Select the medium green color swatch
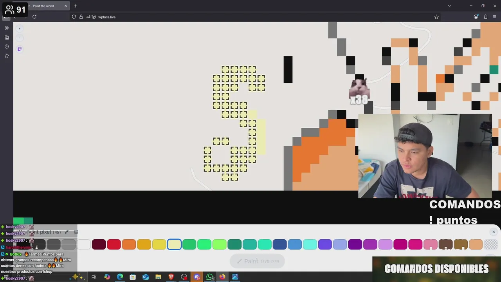This screenshot has width=501, height=282. pos(189,244)
